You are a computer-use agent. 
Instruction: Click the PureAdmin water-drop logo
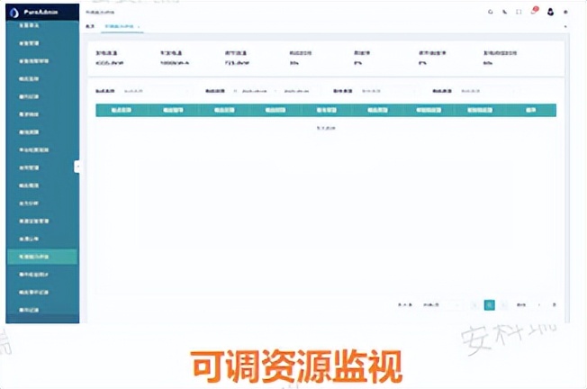14,13
